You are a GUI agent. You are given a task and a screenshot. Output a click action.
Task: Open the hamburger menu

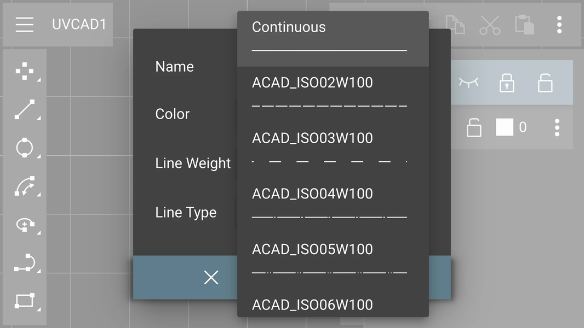coord(25,25)
